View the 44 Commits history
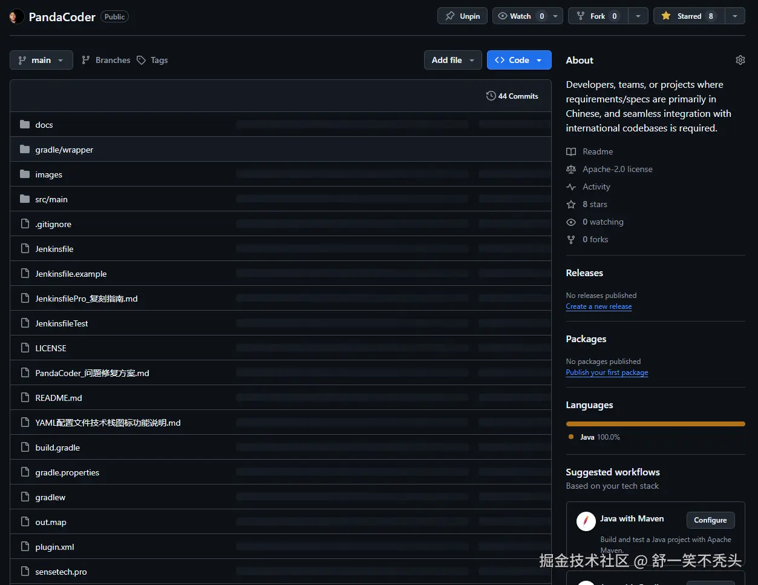Screen dimensions: 758x585 click(x=512, y=96)
